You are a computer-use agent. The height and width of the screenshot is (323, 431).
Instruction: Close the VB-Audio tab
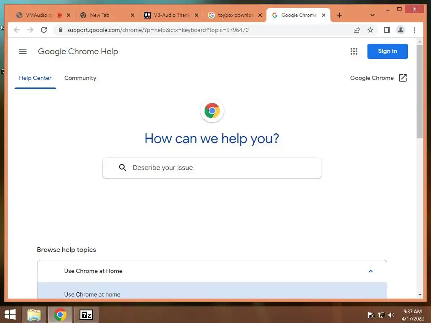coord(197,15)
